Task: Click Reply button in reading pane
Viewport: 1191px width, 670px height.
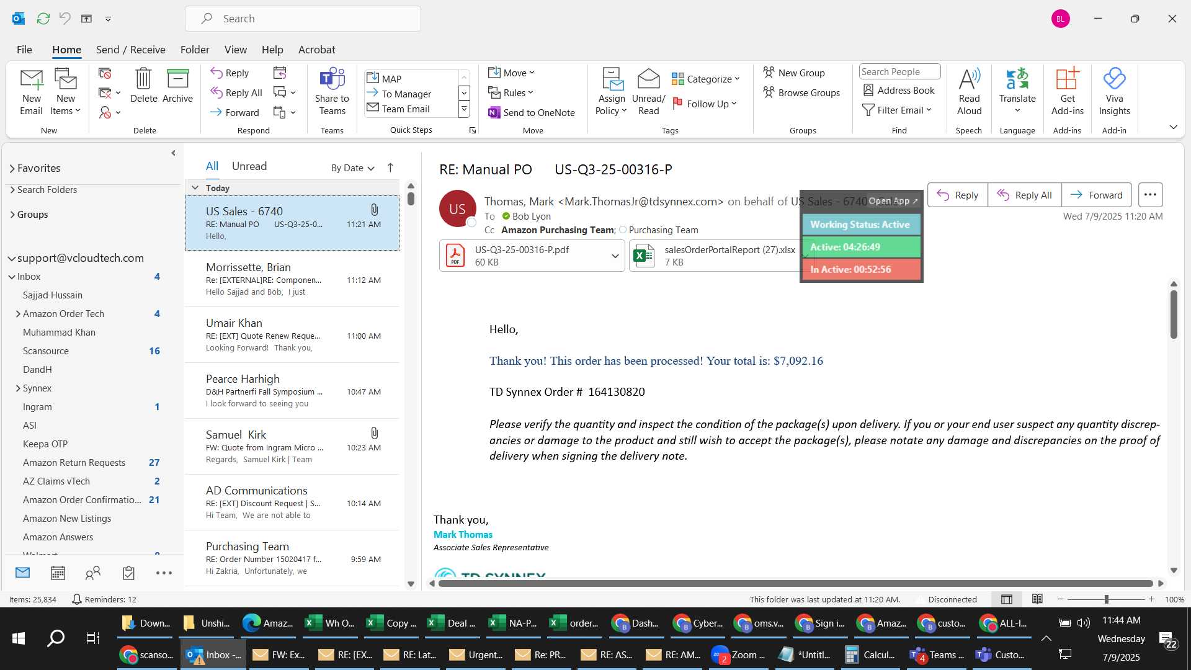Action: point(957,195)
